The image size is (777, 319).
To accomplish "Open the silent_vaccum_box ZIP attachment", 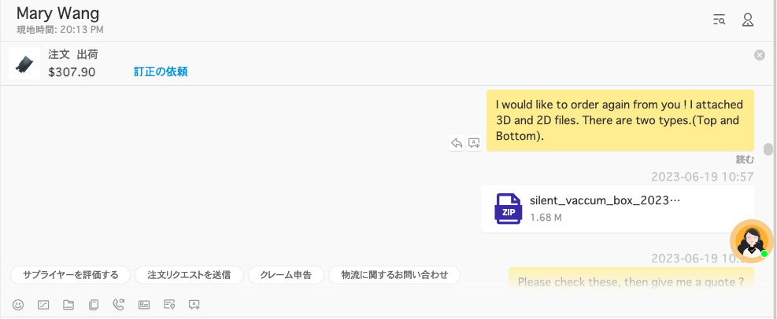I will 617,209.
